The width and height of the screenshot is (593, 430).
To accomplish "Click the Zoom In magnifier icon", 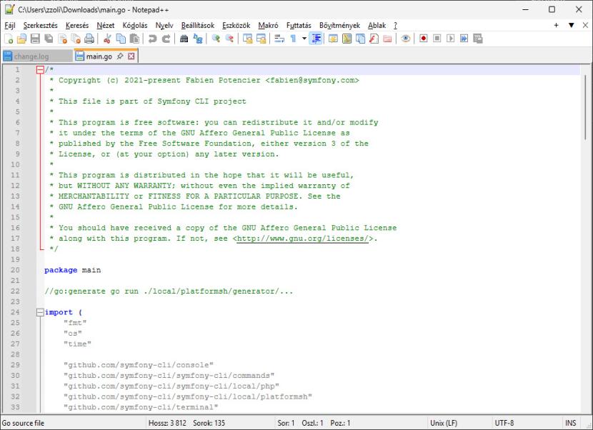I will coord(215,39).
